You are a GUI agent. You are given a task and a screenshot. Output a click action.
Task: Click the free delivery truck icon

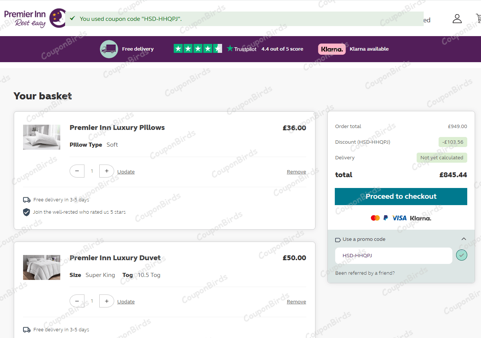[x=109, y=49]
